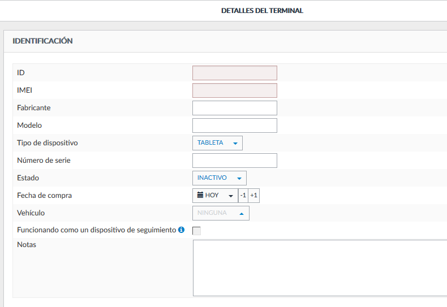Focus the ID input field
Screen dimensions: 447x307
click(234, 73)
